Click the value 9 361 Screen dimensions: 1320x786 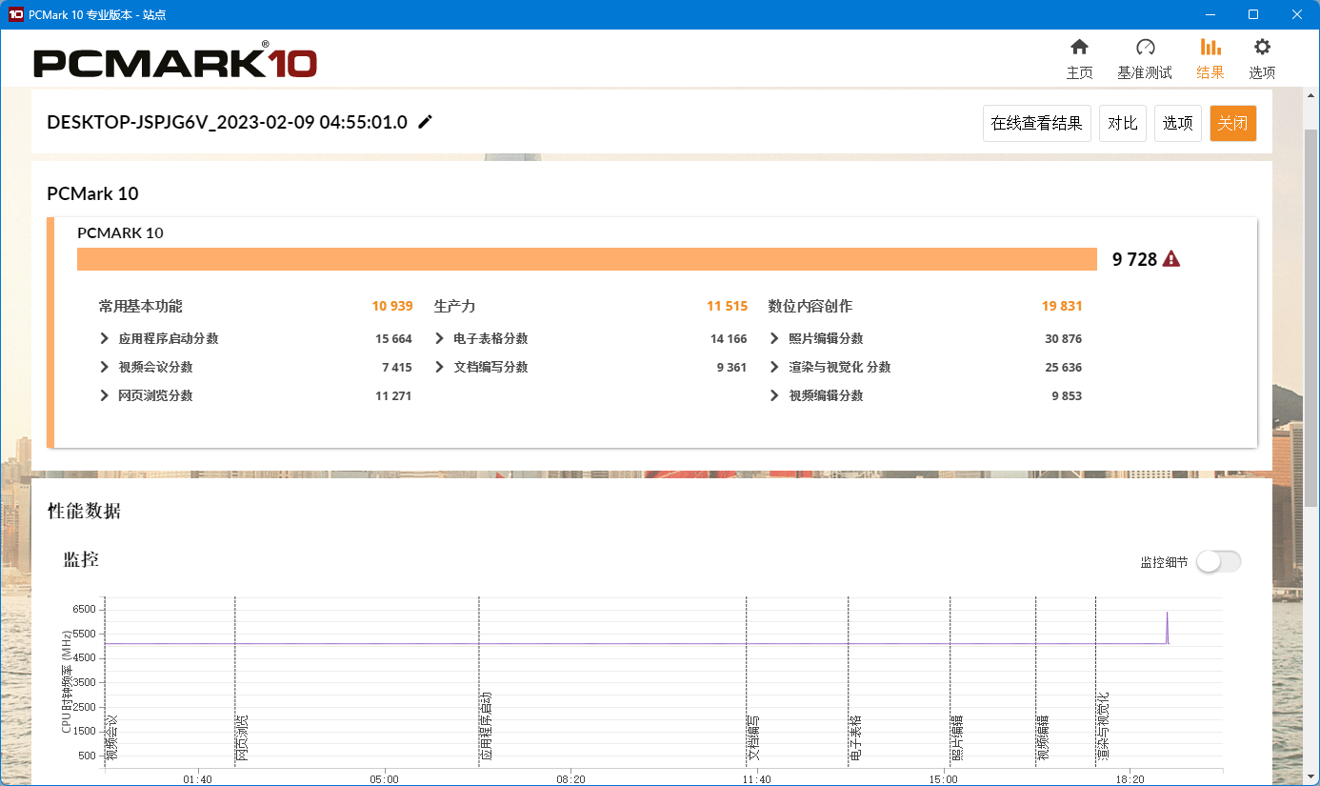click(731, 368)
